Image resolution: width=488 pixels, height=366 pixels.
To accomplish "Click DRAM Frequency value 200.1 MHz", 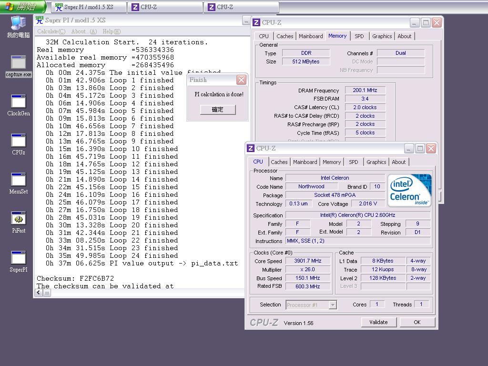I will click(x=365, y=90).
